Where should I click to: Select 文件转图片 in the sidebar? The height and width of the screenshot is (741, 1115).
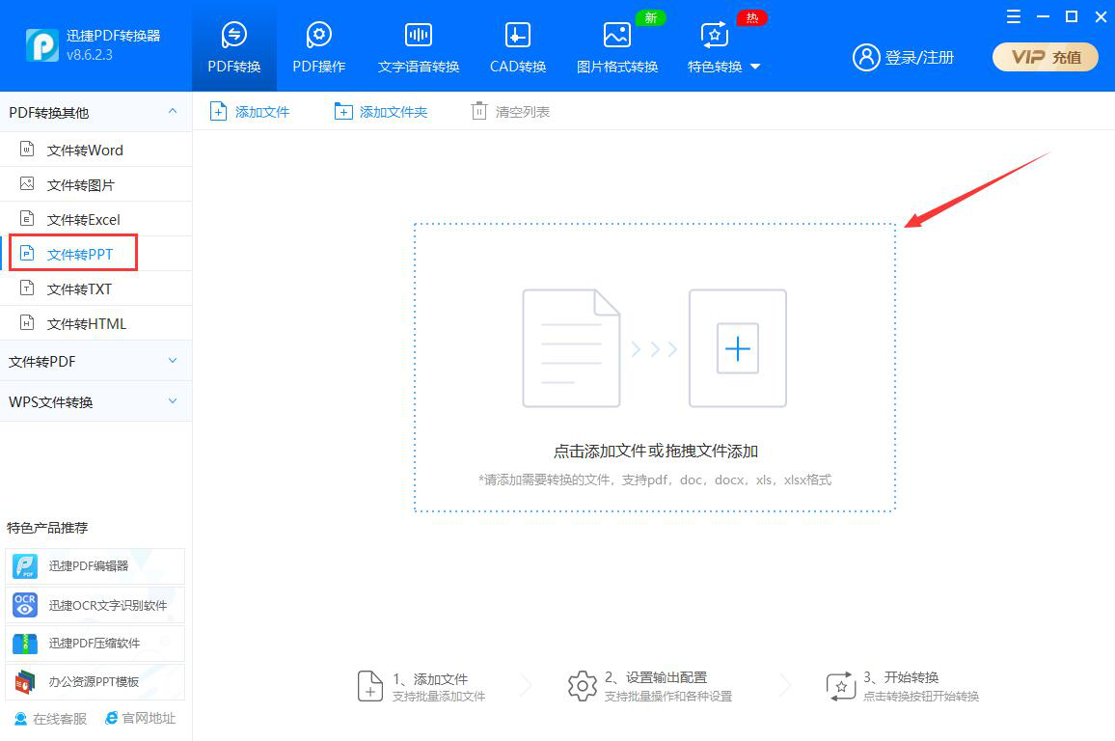pyautogui.click(x=96, y=184)
